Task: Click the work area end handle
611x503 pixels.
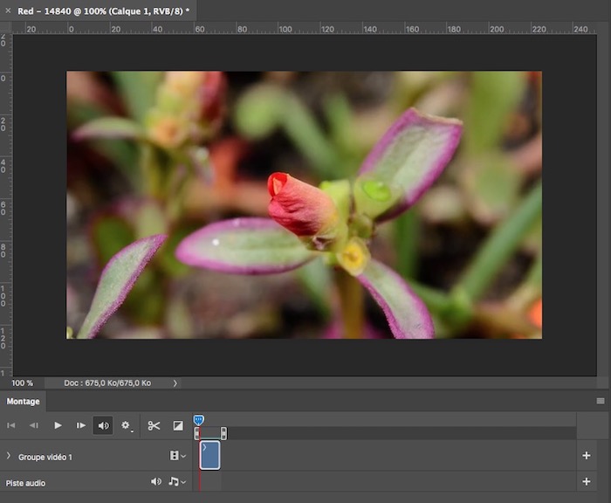Action: click(223, 433)
